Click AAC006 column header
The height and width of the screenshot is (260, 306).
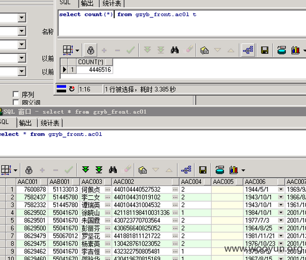(264, 182)
